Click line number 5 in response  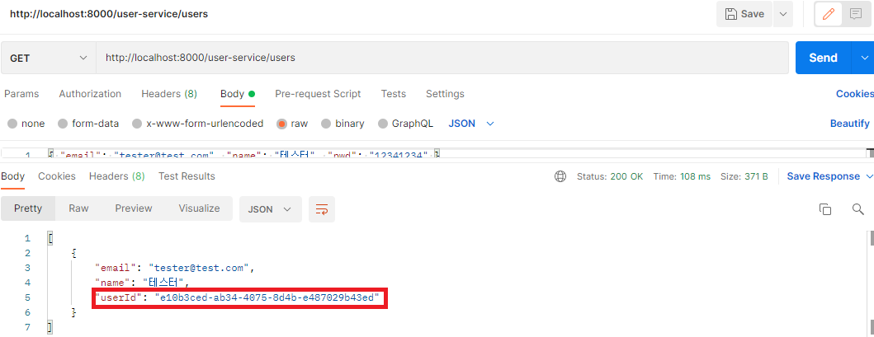(27, 298)
